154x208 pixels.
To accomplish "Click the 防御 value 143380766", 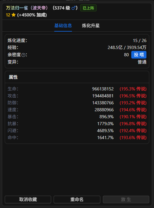I will point(103,103).
